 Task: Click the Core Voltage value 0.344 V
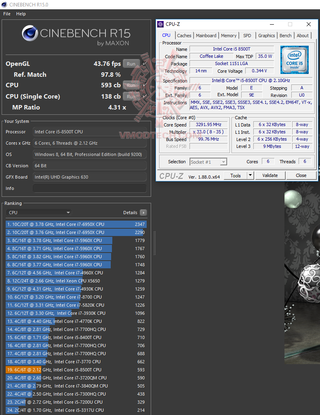click(x=259, y=71)
